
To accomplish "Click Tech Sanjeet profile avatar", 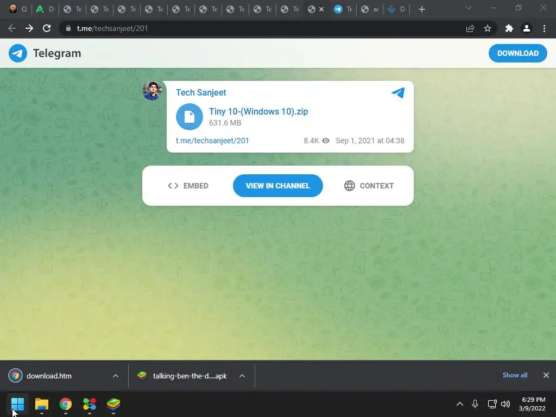I will (152, 91).
